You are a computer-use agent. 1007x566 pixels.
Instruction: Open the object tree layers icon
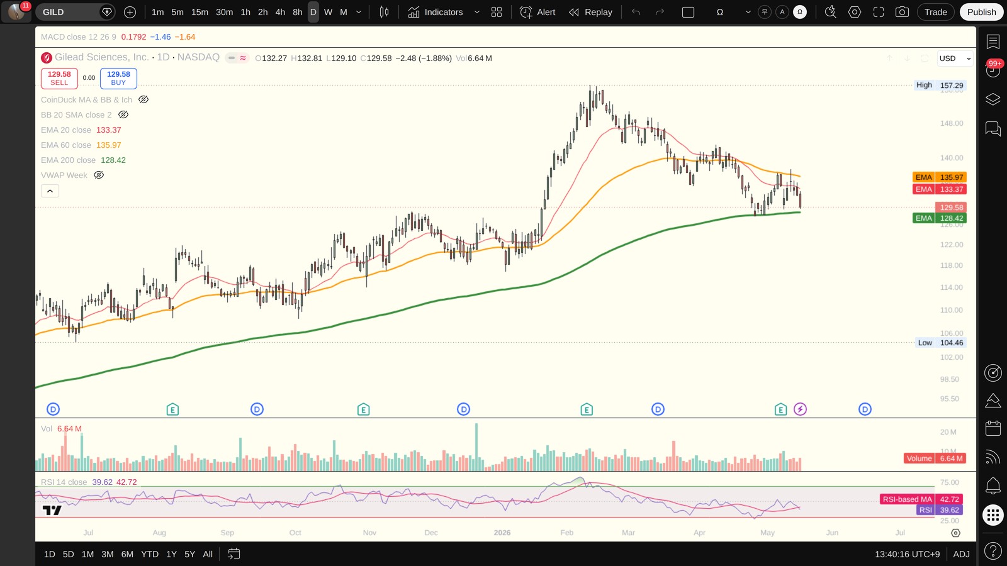pyautogui.click(x=993, y=99)
